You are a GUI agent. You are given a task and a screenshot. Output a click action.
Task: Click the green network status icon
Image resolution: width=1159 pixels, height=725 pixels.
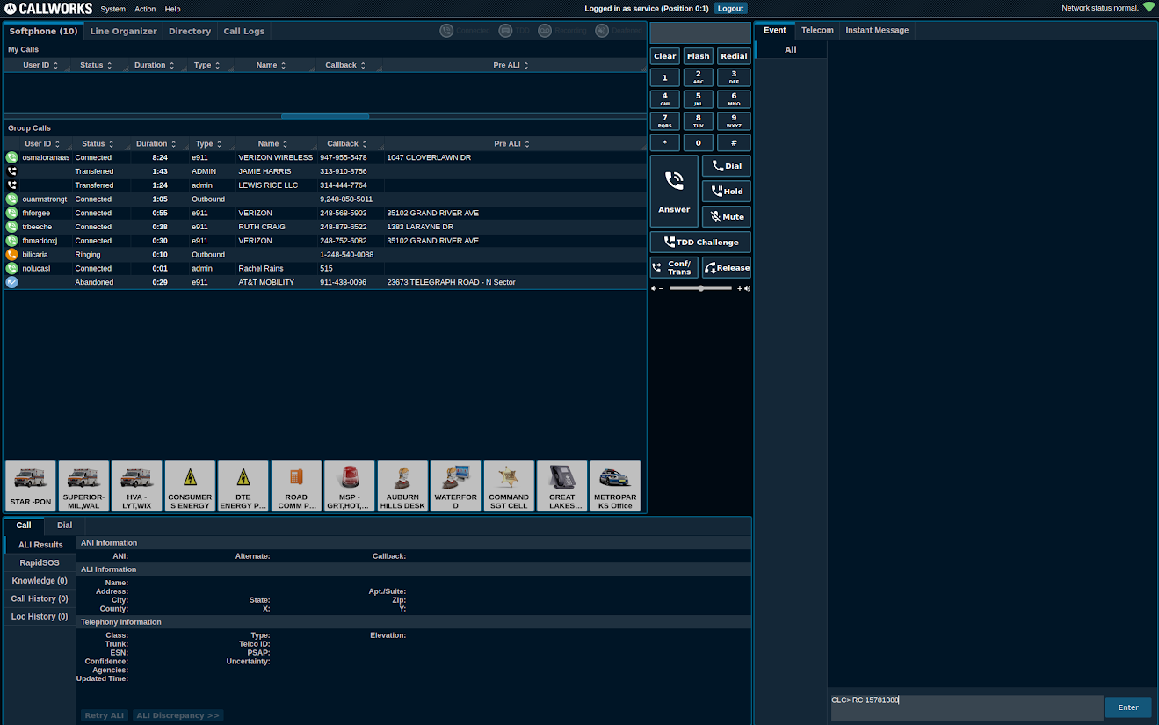1148,7
